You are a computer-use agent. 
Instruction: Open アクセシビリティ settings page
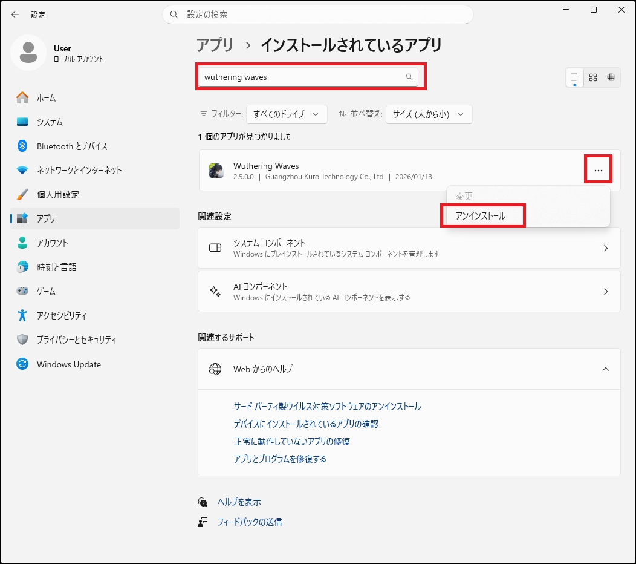point(62,316)
